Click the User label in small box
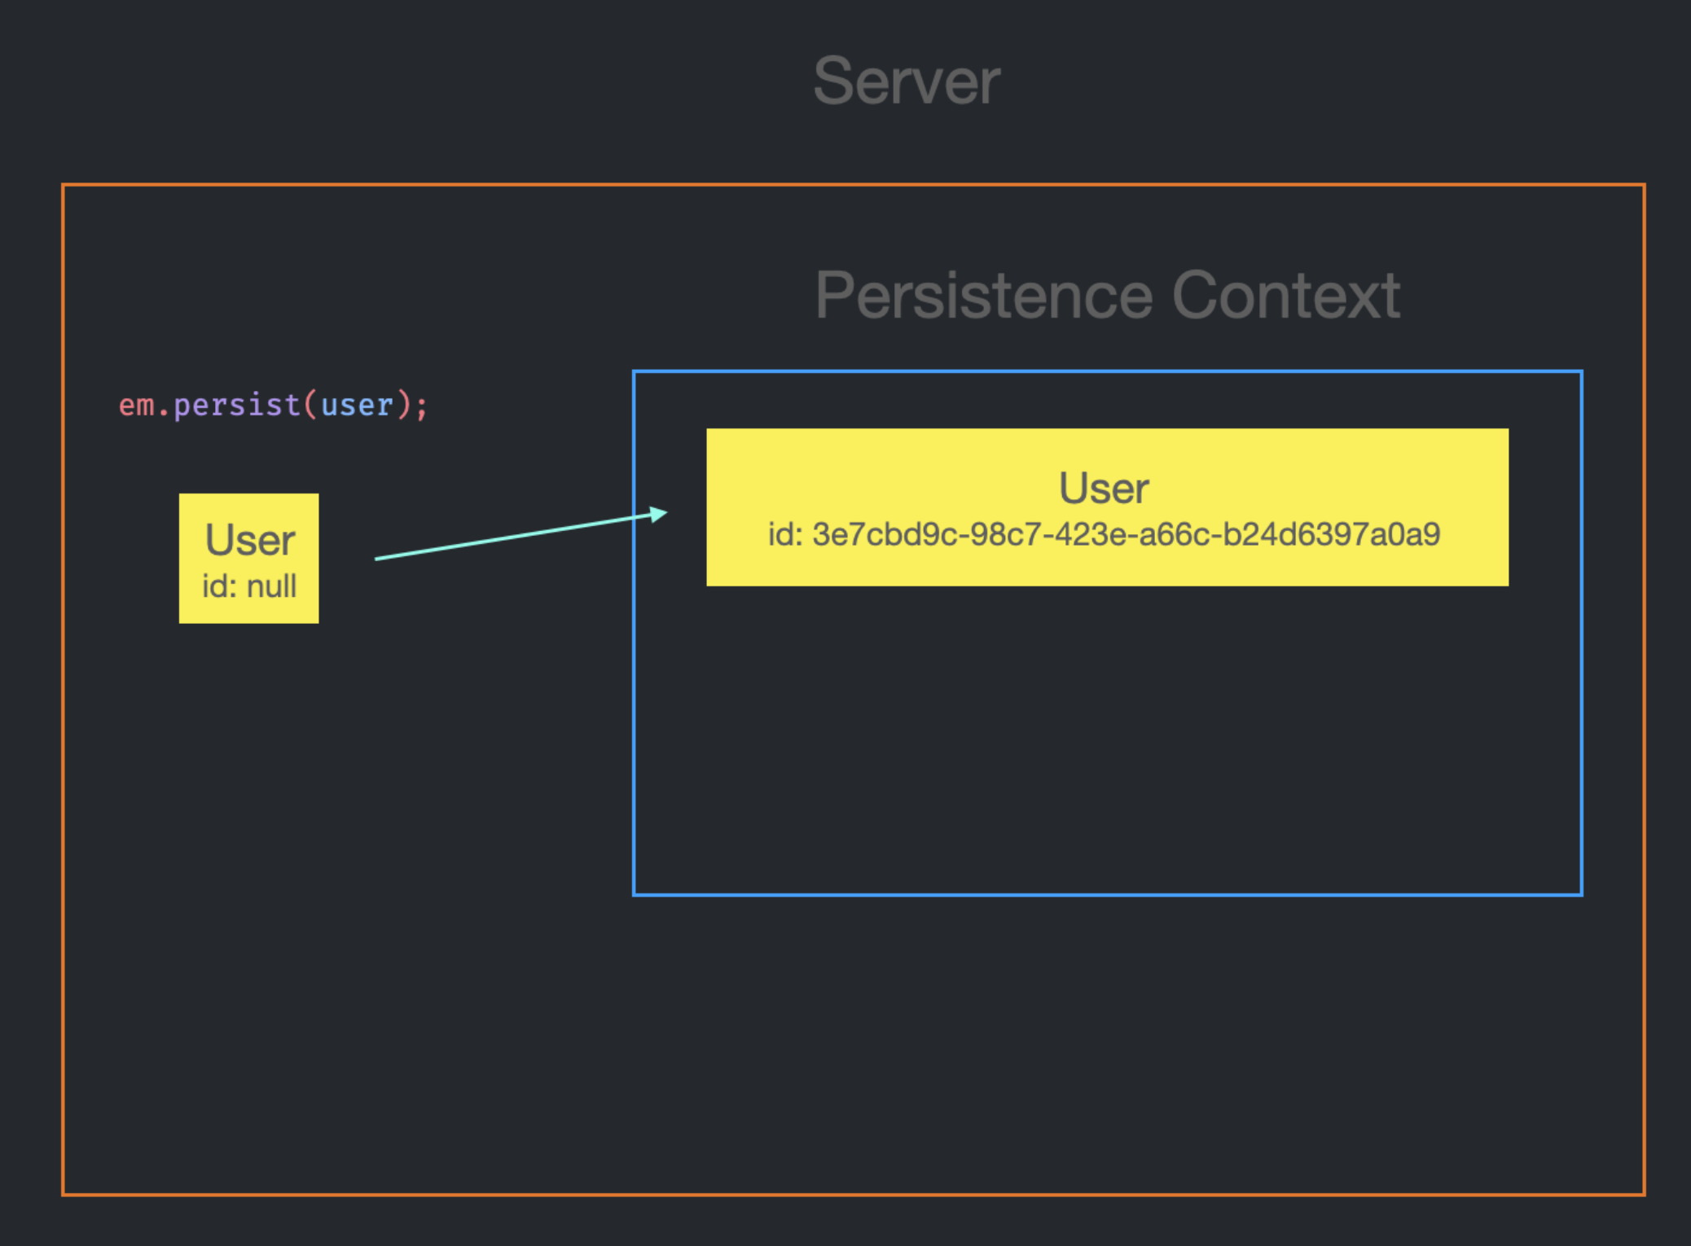The image size is (1691, 1246). pyautogui.click(x=249, y=540)
